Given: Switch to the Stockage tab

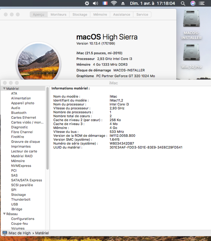Looking at the screenshot, I should 80,15.
